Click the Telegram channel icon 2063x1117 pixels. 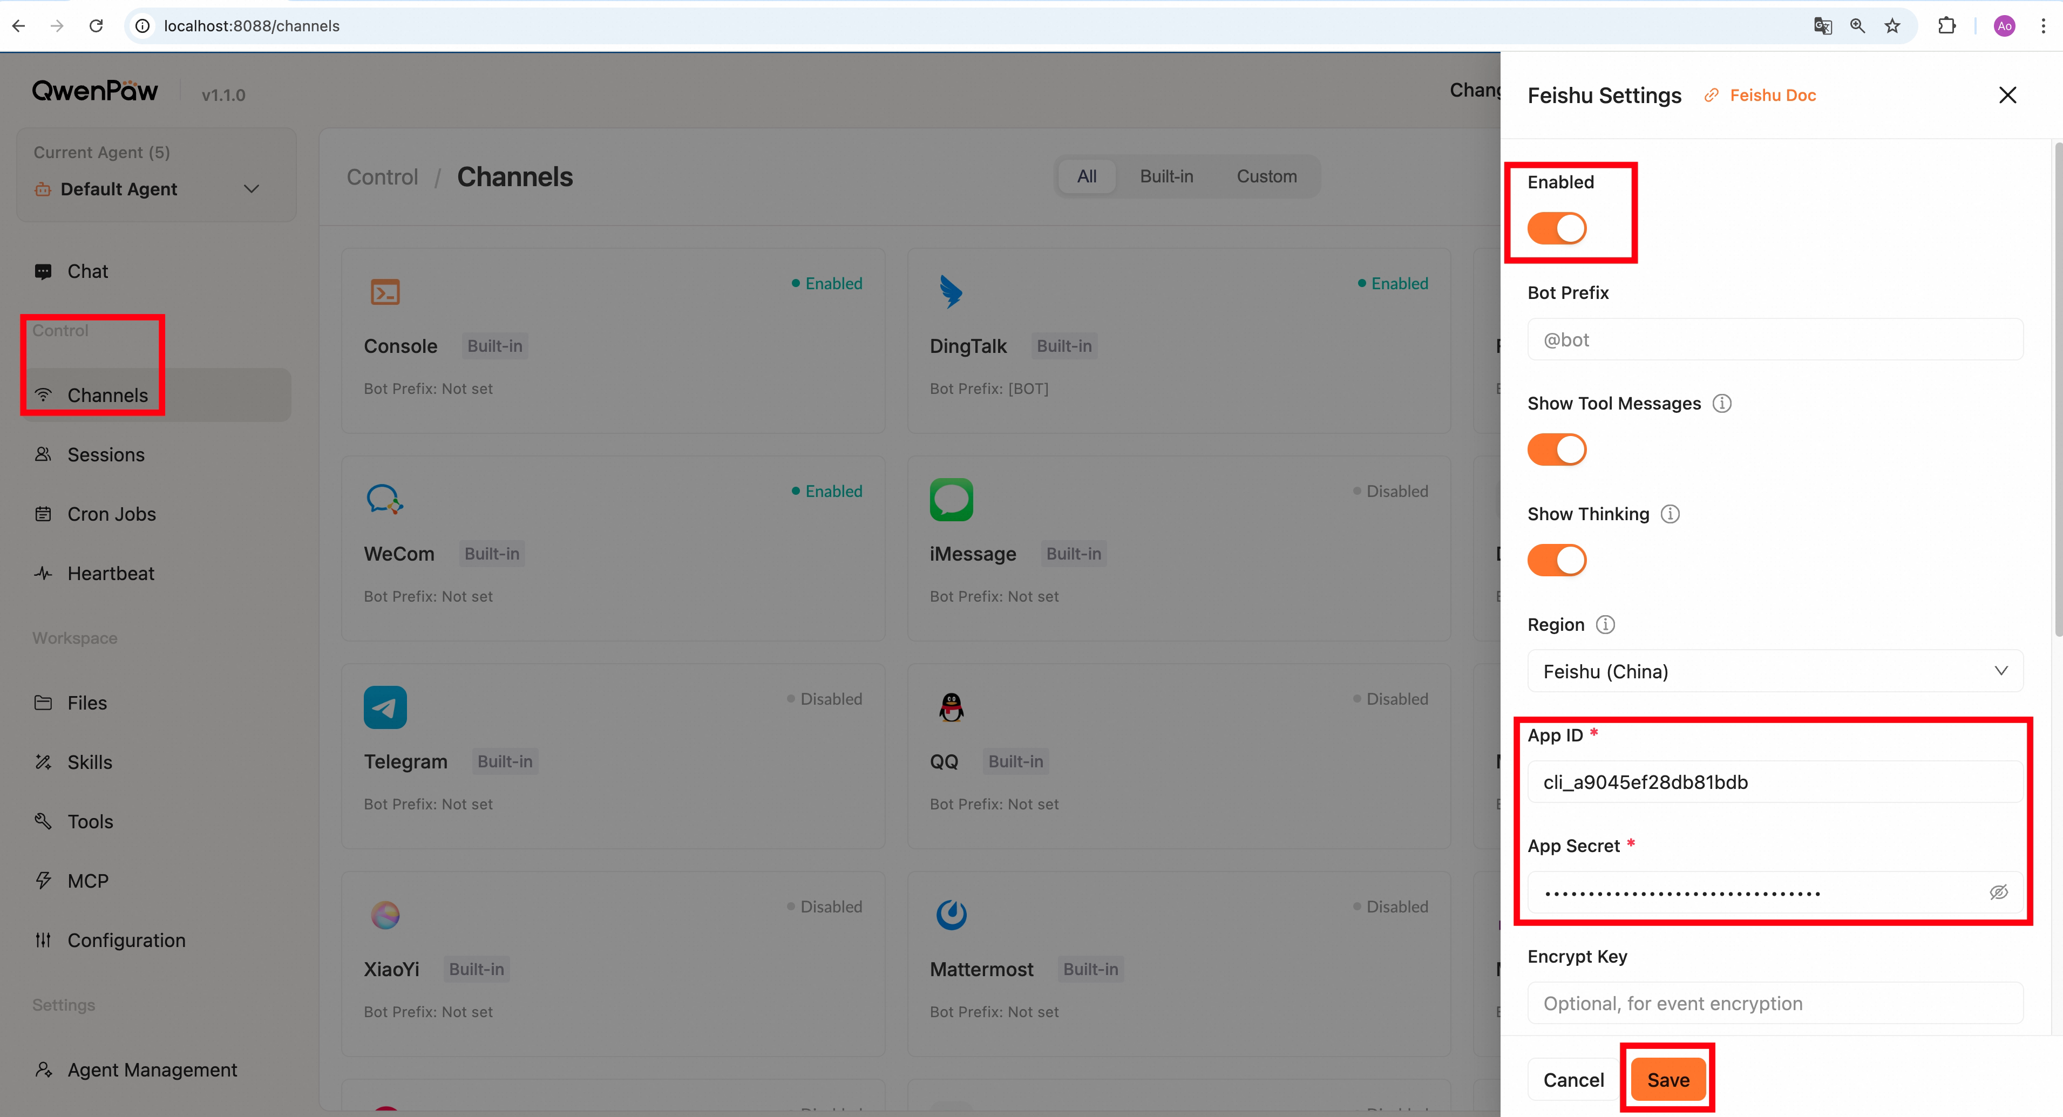[385, 707]
